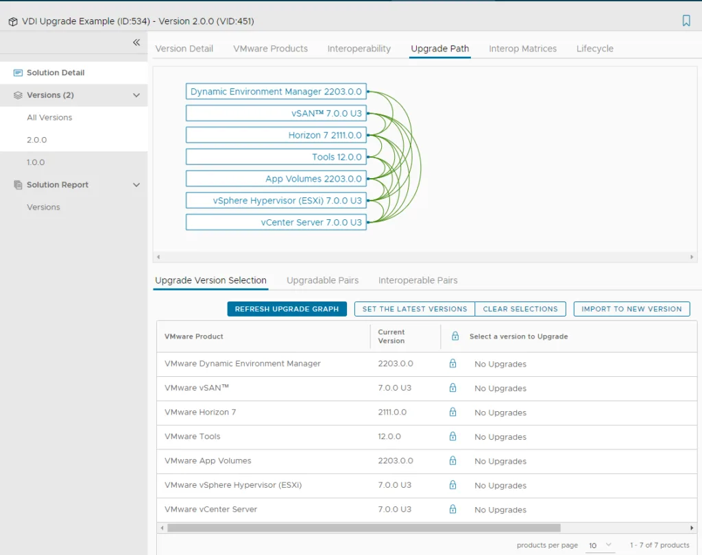
Task: Click the 12.0.0 current version cell
Action: tap(389, 436)
